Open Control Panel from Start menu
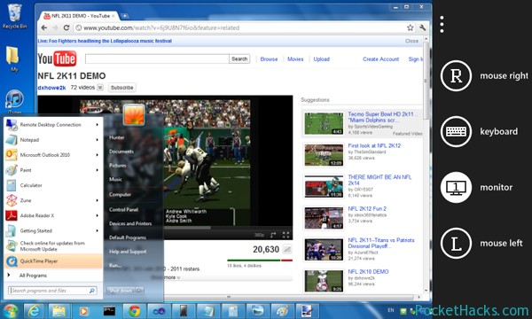 pyautogui.click(x=123, y=209)
